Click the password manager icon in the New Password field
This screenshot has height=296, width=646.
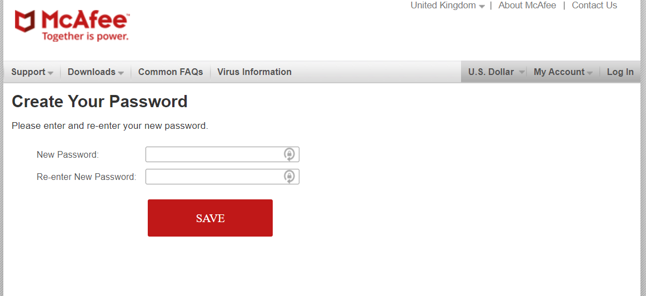(289, 154)
